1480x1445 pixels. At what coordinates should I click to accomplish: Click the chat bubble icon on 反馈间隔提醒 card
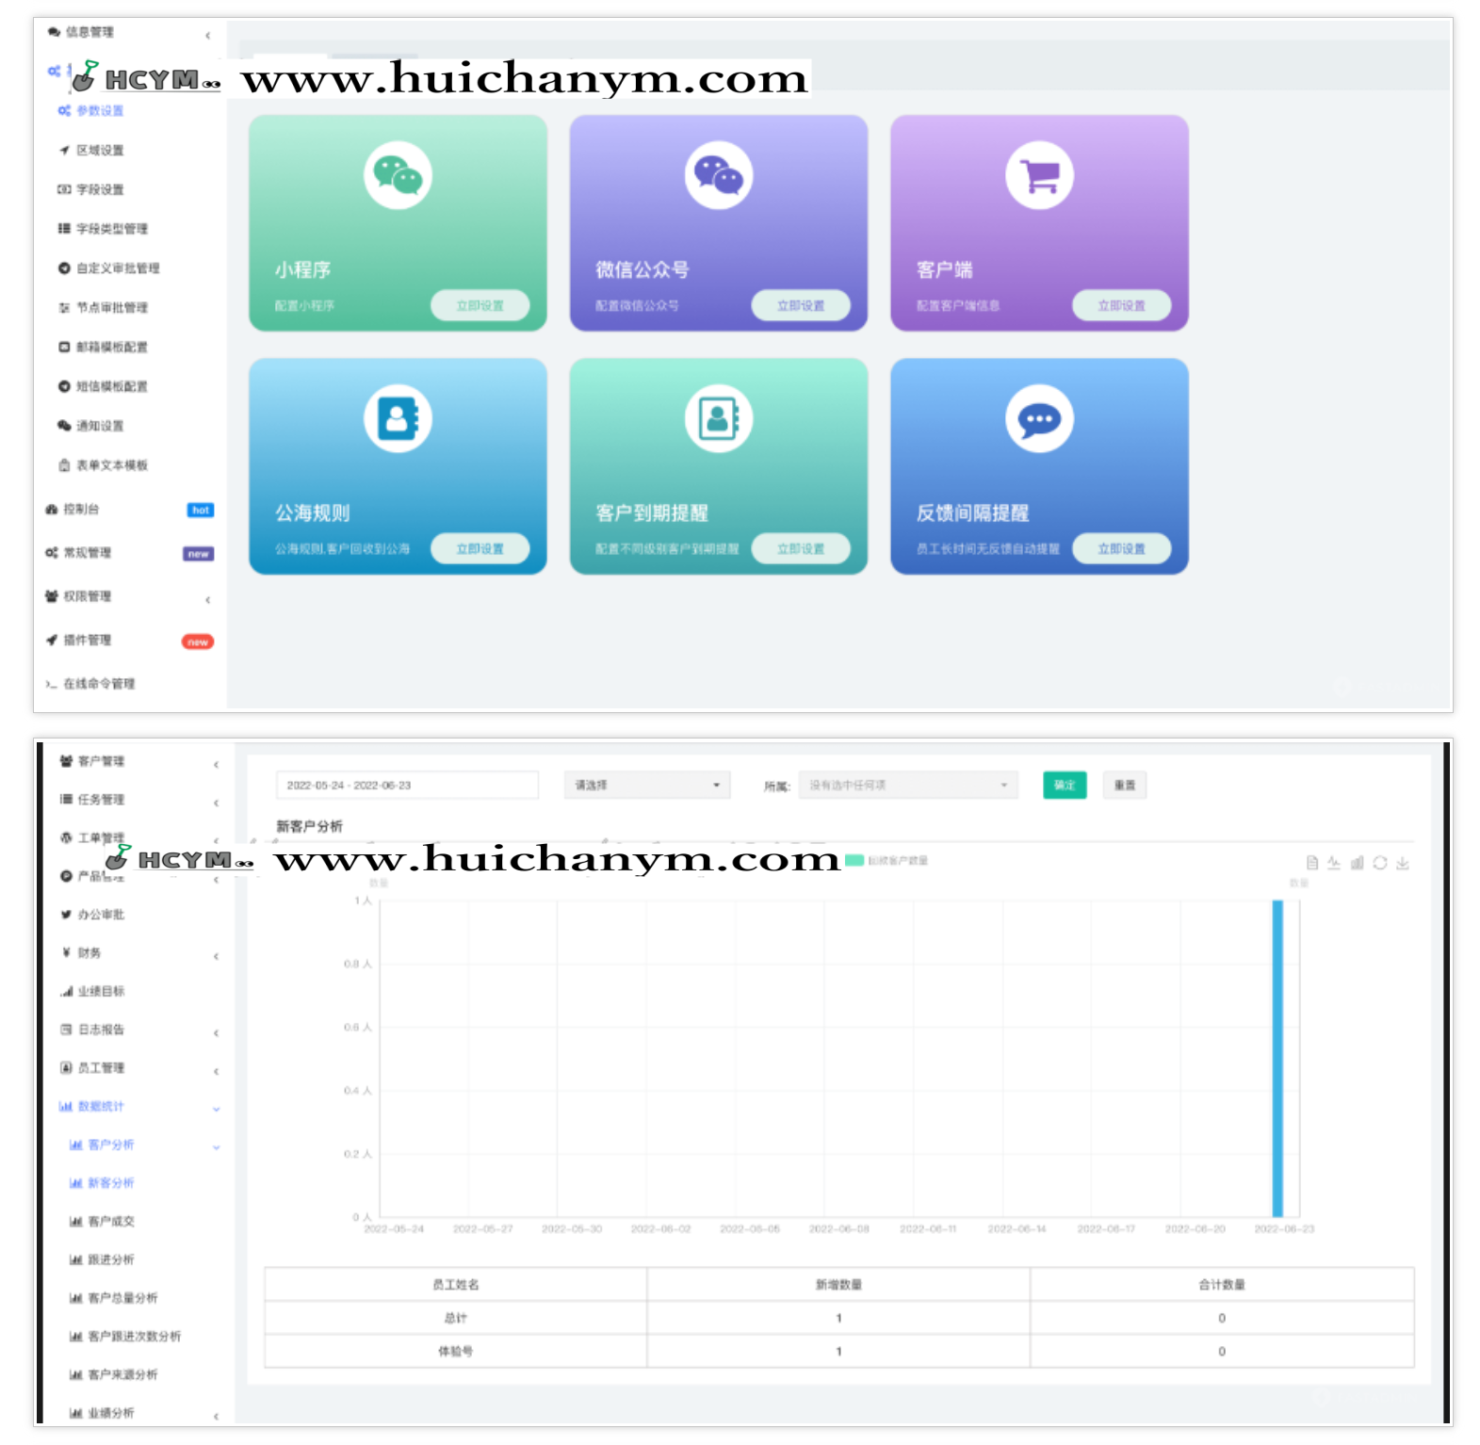pos(1039,419)
